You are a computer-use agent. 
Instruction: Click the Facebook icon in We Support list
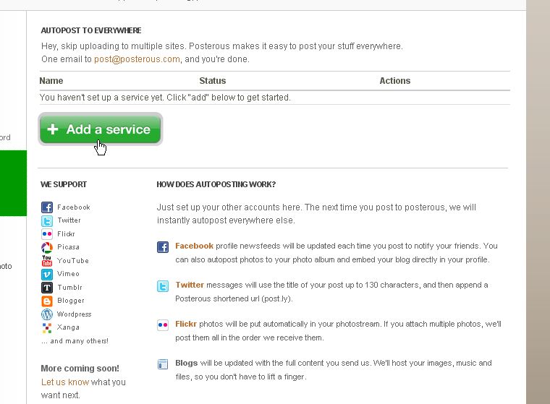pos(46,207)
